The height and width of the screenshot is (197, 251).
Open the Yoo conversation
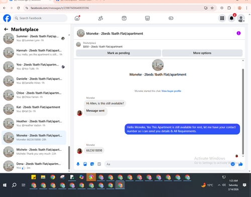[x=34, y=67]
